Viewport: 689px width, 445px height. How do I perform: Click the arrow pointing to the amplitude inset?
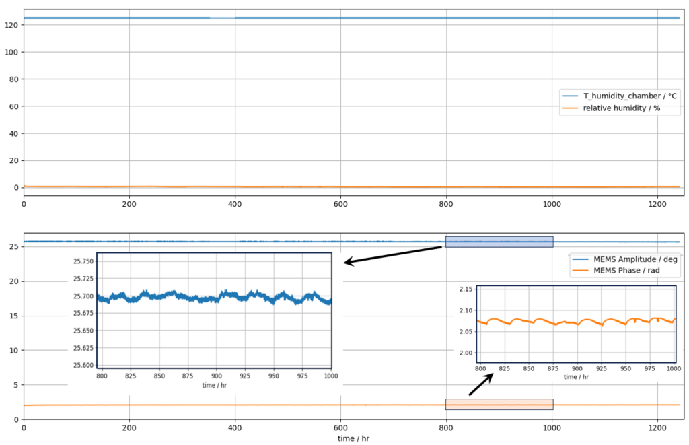pos(392,254)
